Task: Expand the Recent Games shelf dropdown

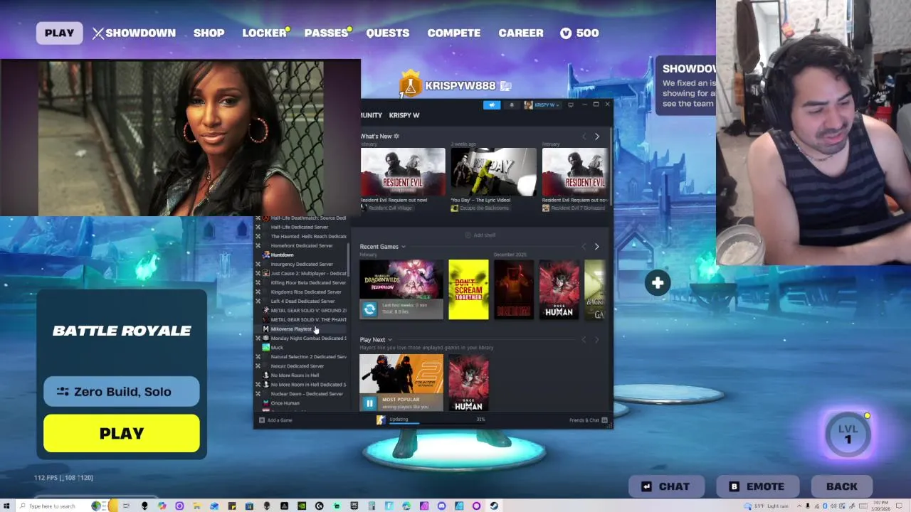Action: click(x=403, y=247)
